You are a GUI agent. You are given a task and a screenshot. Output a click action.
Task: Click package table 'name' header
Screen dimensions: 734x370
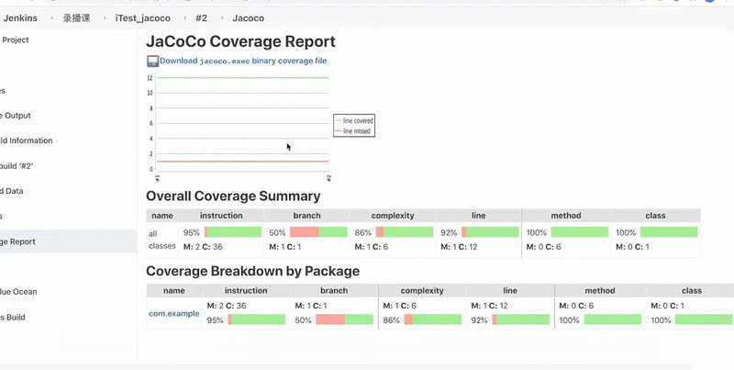pos(174,290)
